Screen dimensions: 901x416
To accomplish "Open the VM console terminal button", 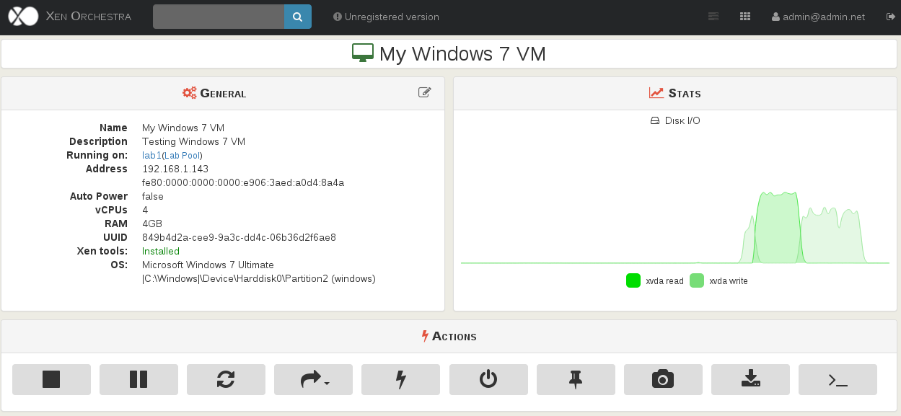I will coord(838,379).
